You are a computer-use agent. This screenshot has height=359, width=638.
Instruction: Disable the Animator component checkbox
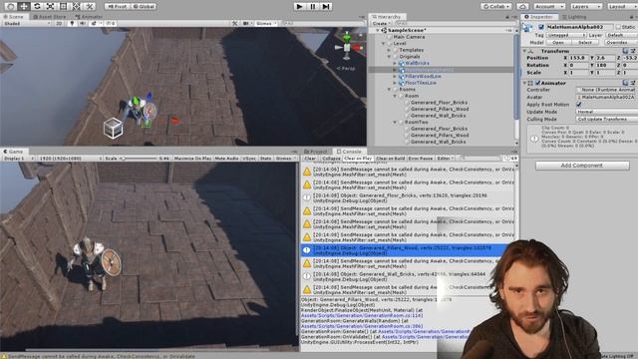tap(537, 83)
